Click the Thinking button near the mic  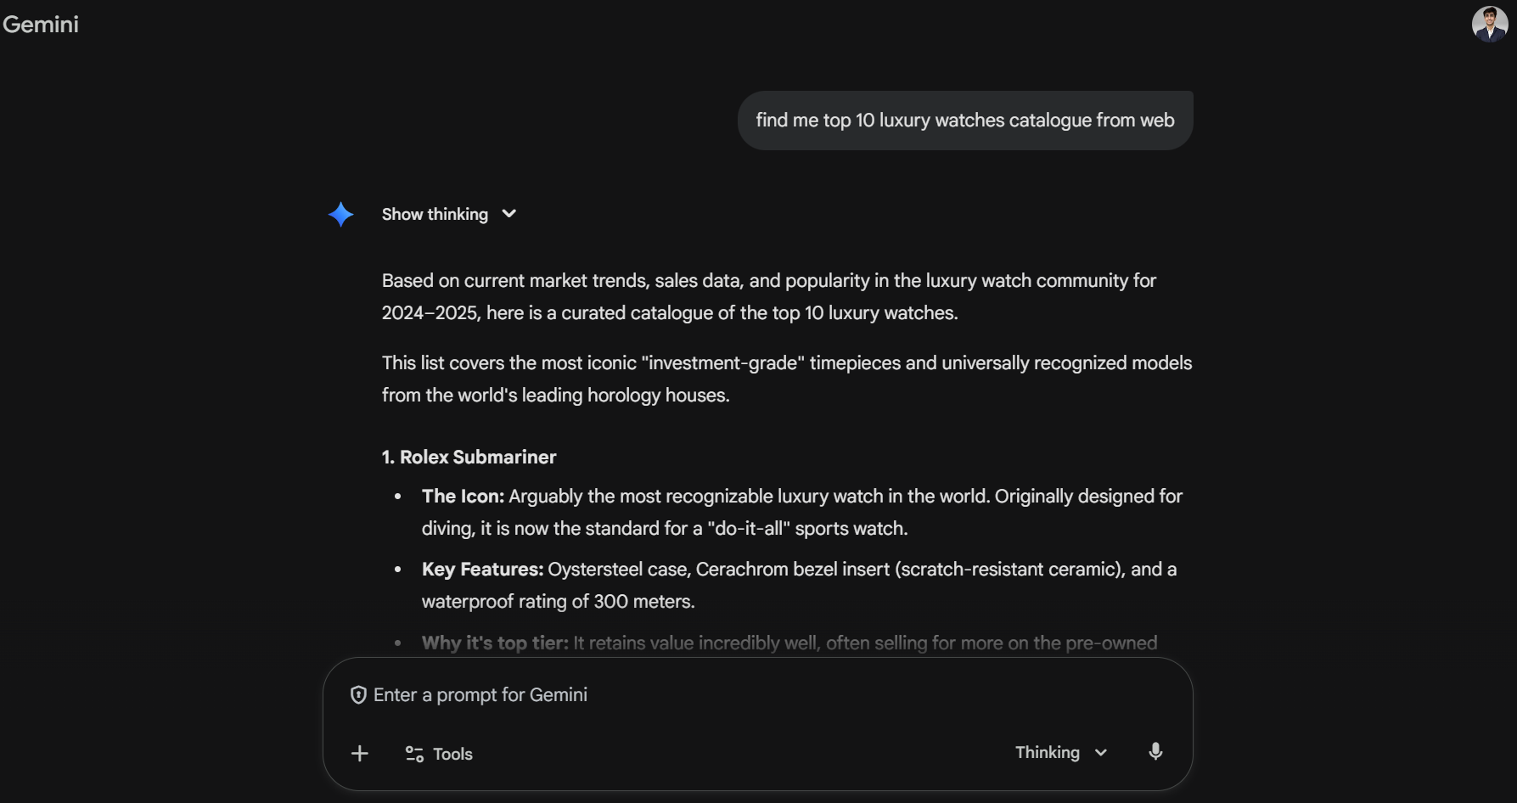click(1046, 752)
